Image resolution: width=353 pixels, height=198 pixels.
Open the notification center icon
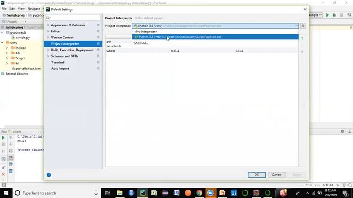(x=345, y=193)
